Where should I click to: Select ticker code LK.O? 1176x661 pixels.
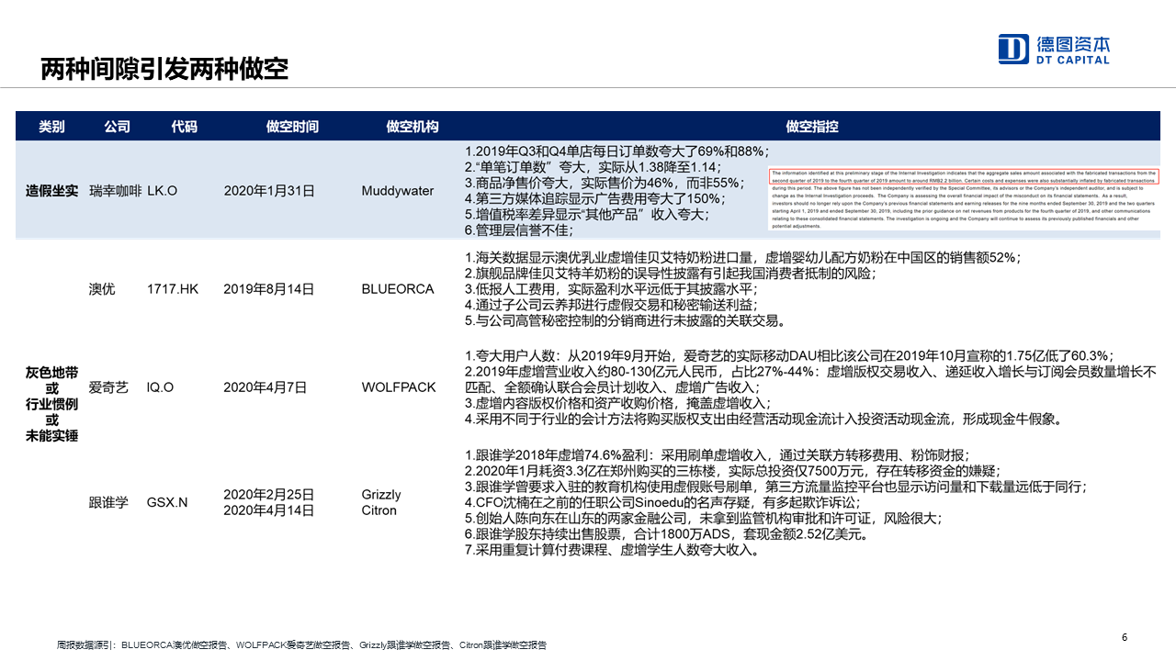162,191
